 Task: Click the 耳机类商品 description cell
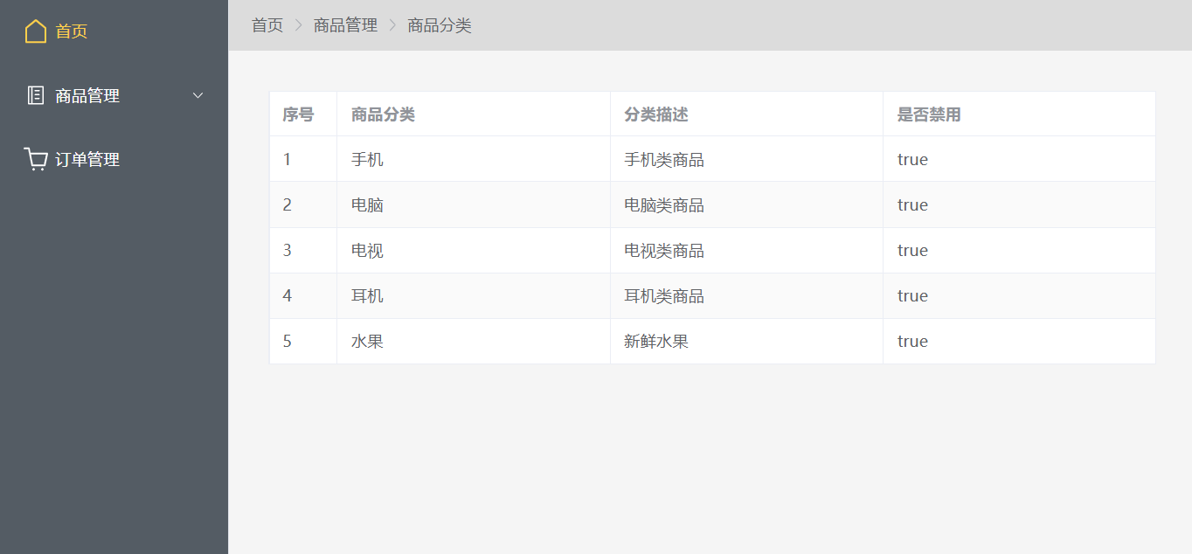point(746,295)
